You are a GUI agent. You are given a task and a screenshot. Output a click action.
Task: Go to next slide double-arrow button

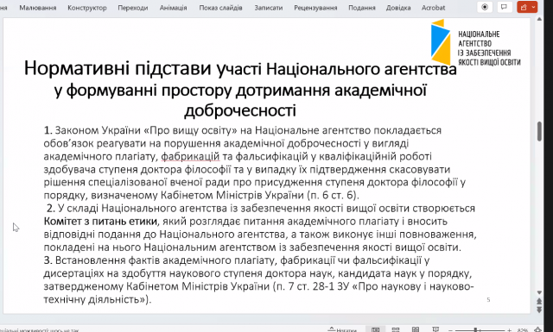point(539,310)
